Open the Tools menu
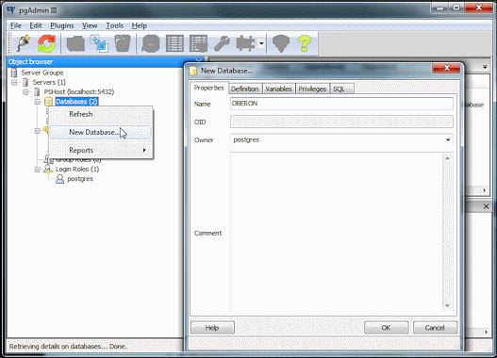This screenshot has width=497, height=358. tap(114, 25)
